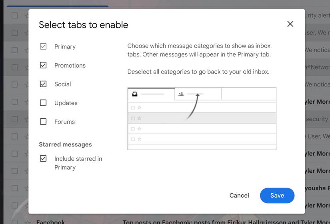Click the people icon in preview illustration

coord(181,94)
